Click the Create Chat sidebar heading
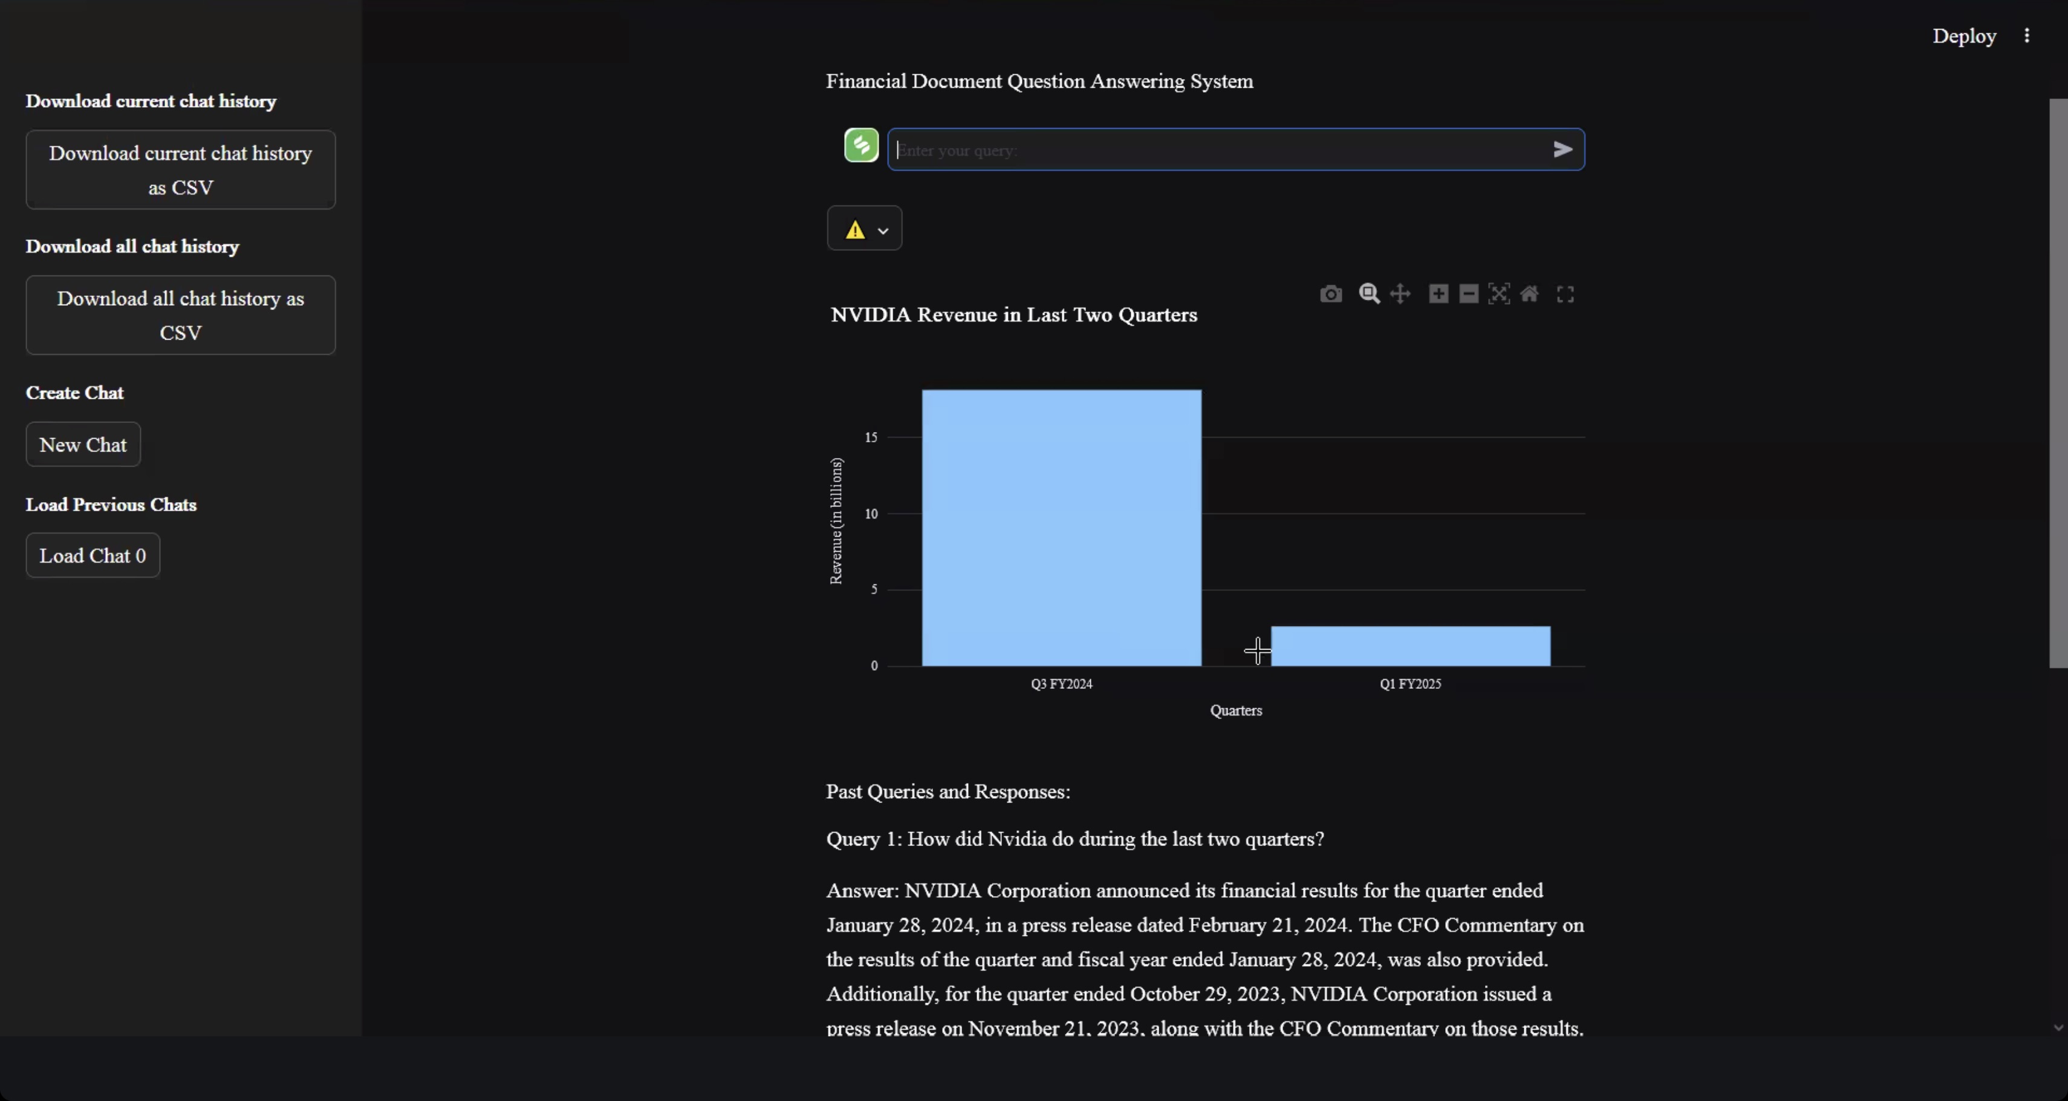The image size is (2068, 1101). click(74, 392)
